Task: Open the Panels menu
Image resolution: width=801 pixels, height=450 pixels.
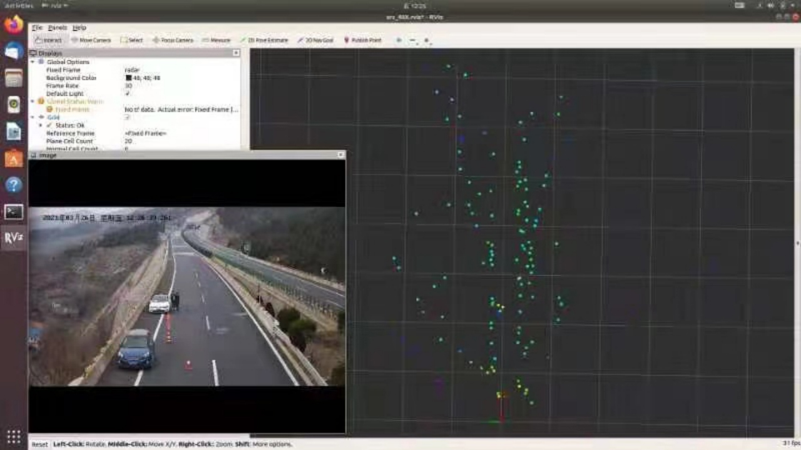Action: point(57,27)
